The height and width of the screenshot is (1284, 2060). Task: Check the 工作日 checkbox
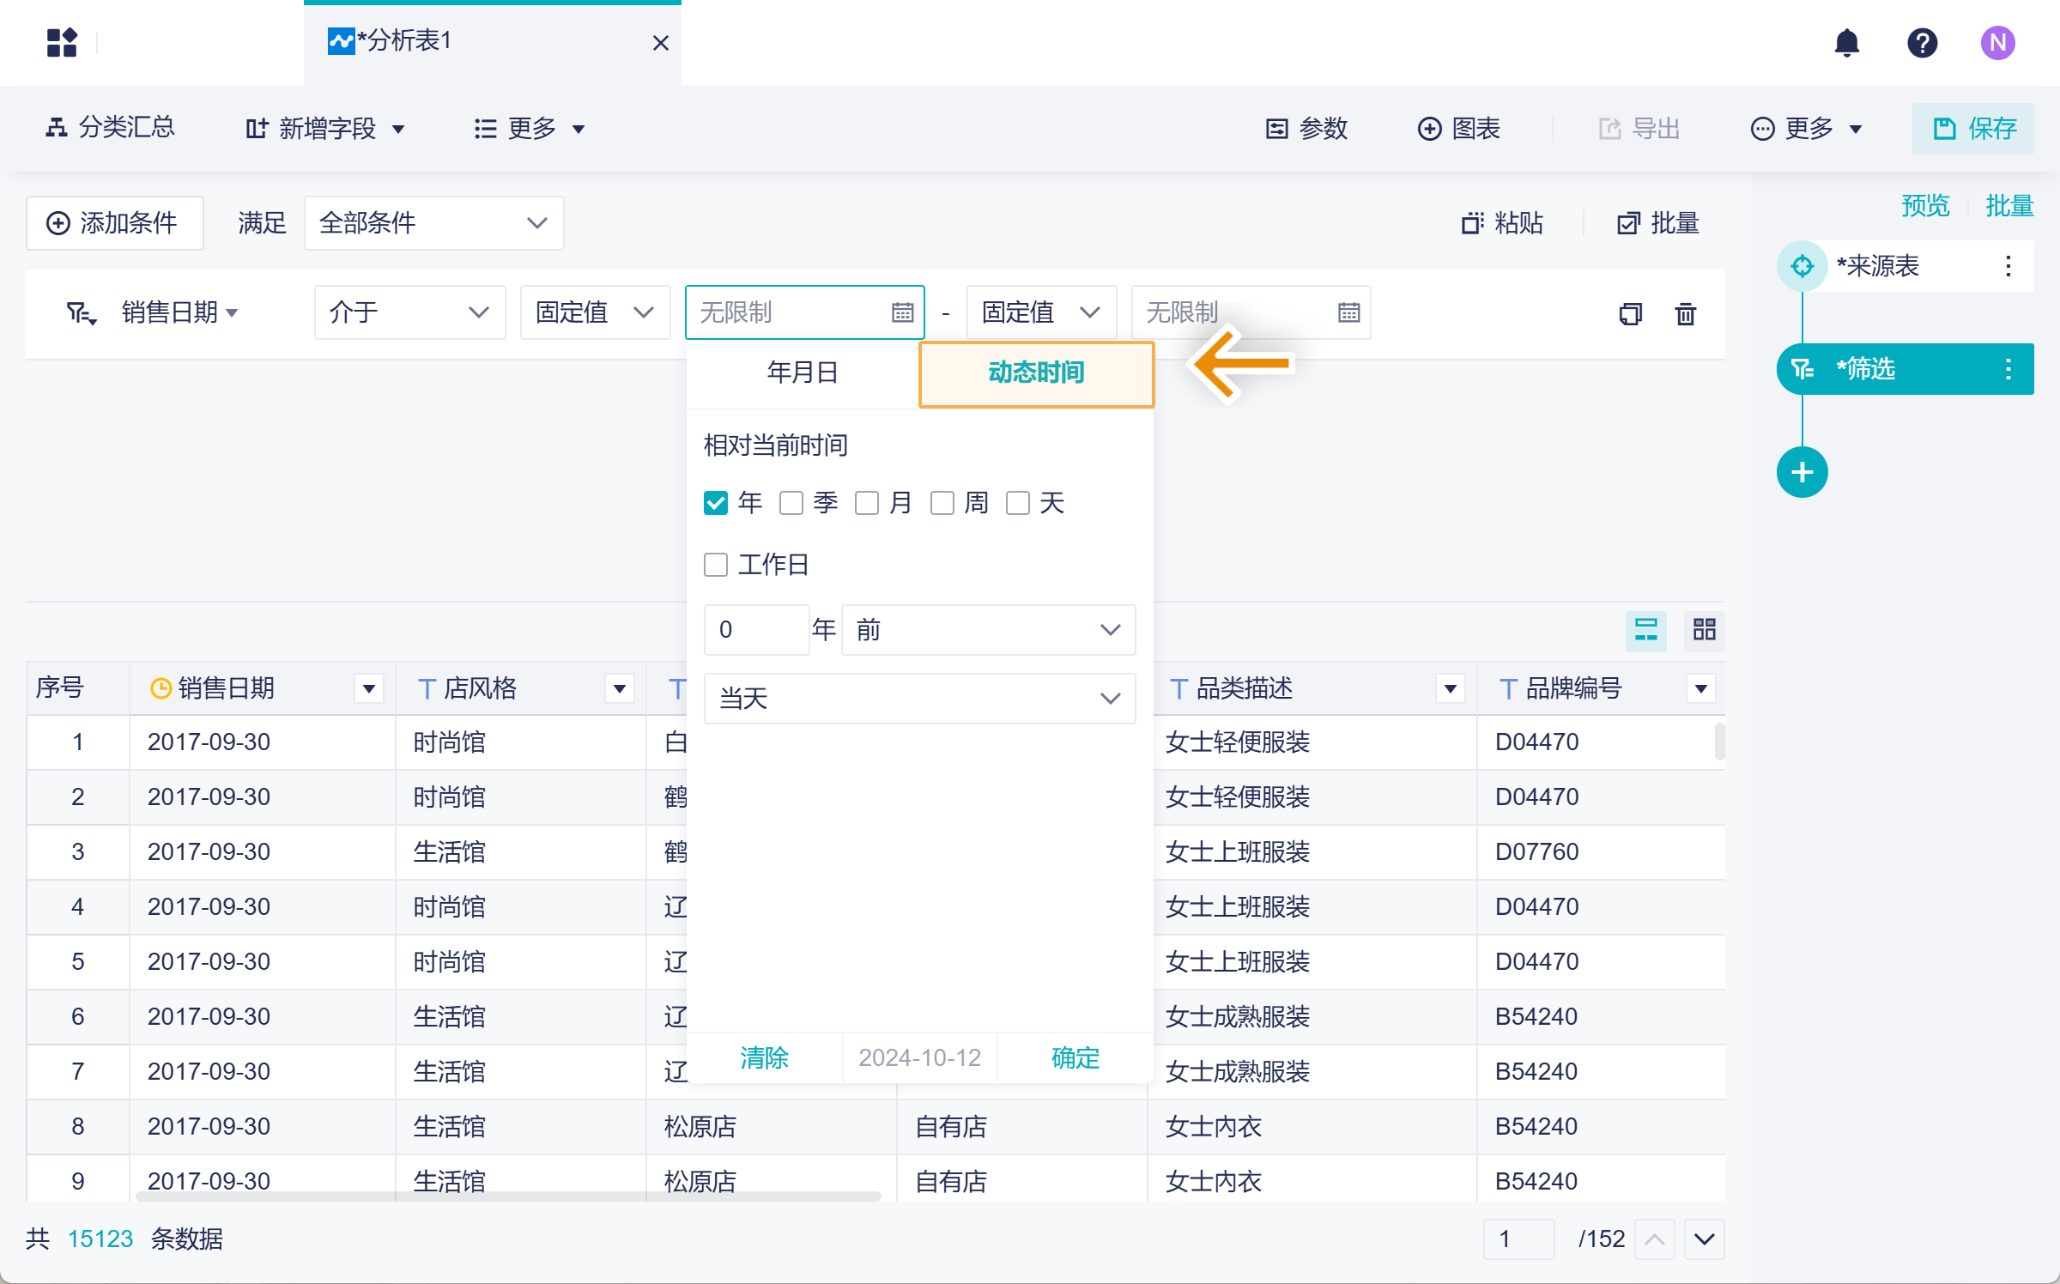coord(715,565)
